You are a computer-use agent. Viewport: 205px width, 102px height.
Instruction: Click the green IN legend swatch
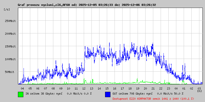tap(20, 94)
